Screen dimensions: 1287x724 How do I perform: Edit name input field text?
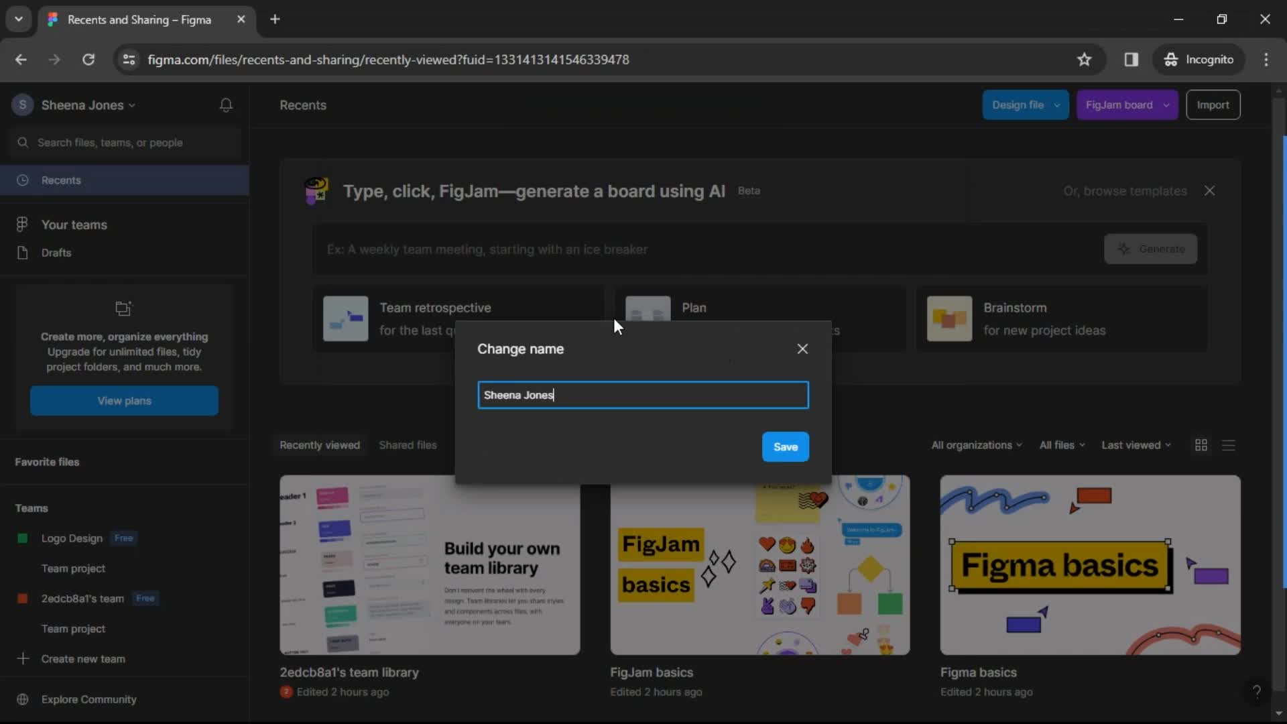[643, 395]
